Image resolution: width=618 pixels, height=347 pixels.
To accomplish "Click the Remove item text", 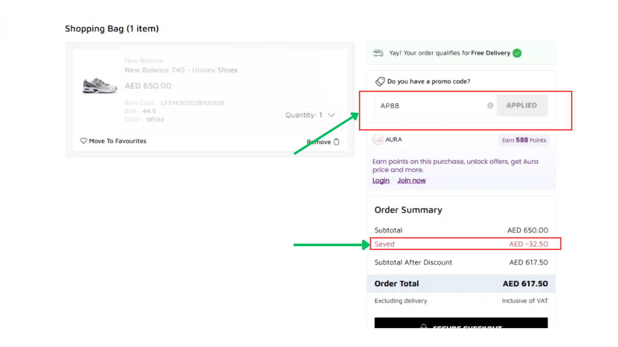I will click(x=319, y=142).
